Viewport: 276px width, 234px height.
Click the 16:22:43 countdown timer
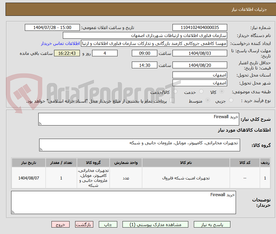tap(67, 53)
